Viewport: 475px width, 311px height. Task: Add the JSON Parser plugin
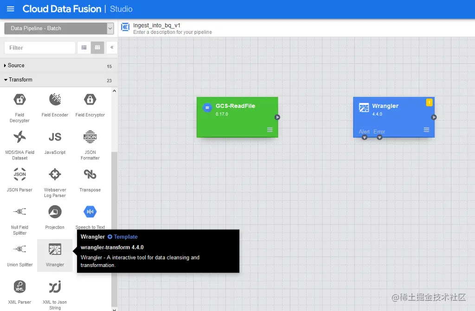click(x=19, y=180)
